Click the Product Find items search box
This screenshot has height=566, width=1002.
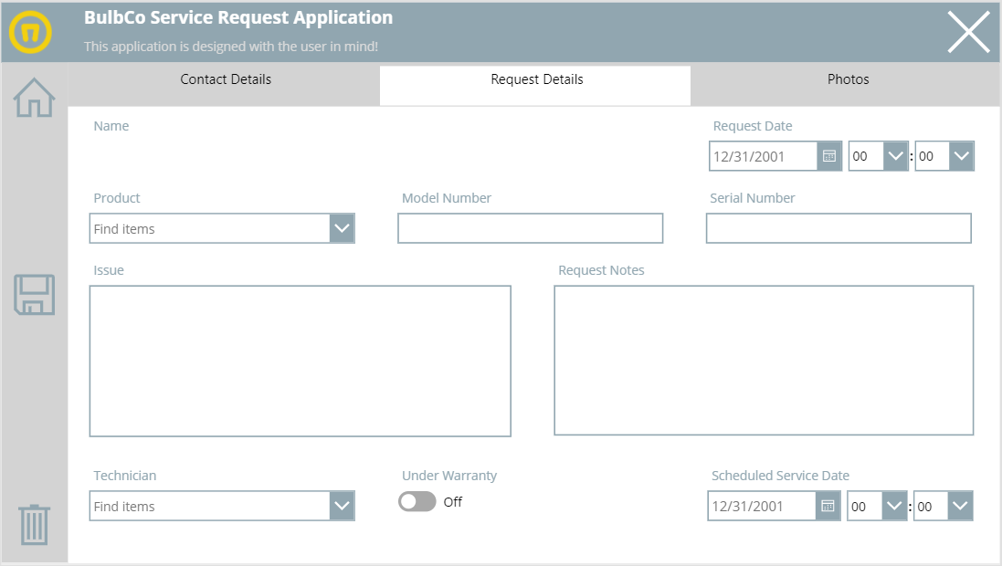209,228
